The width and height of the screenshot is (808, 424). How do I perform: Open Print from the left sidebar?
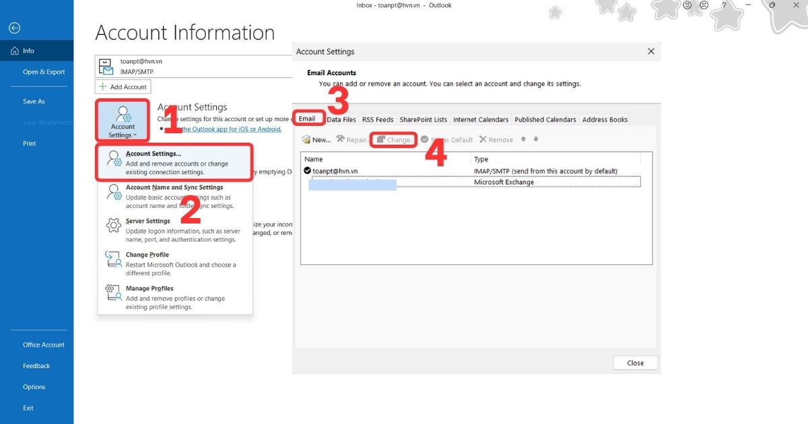point(29,143)
